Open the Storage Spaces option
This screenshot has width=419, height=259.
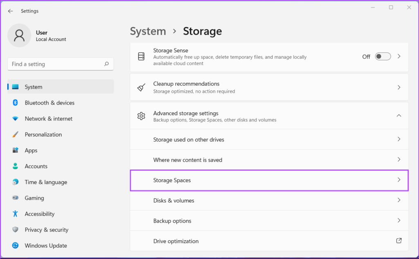point(268,180)
